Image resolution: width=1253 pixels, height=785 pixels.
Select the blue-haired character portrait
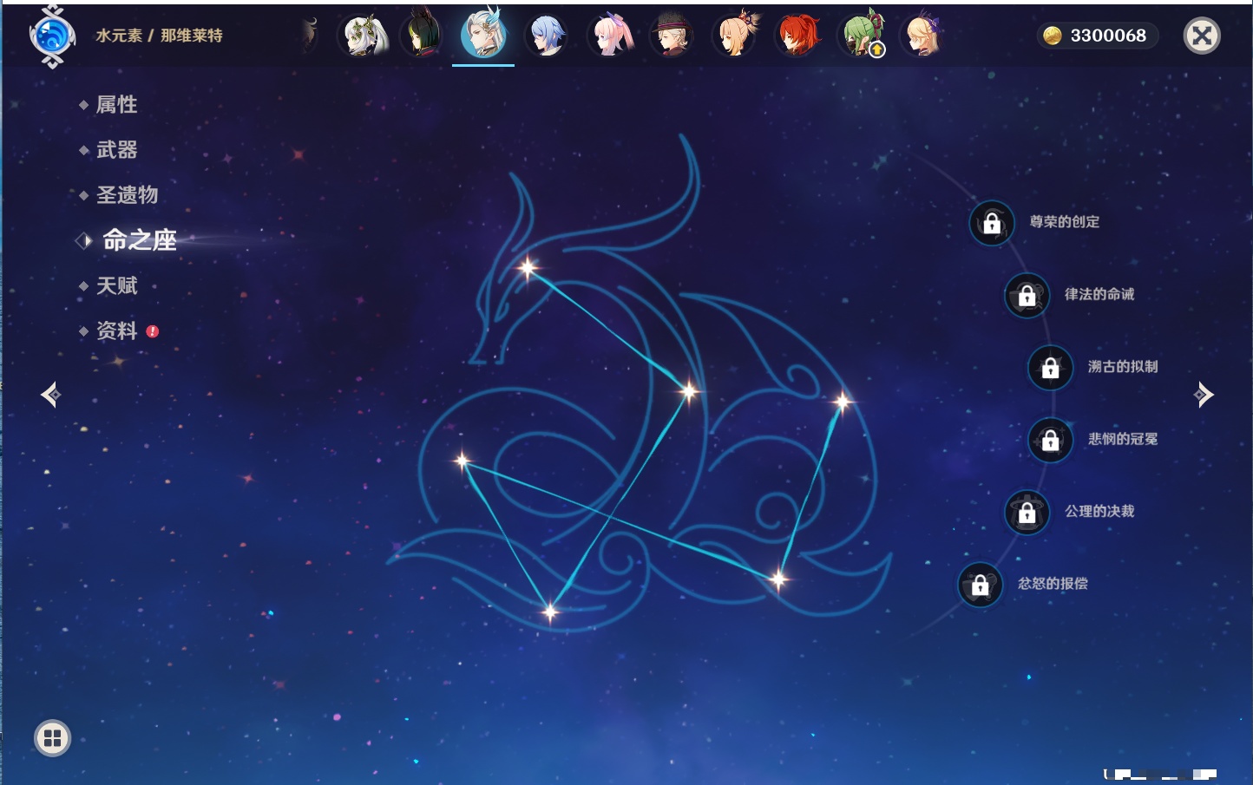pyautogui.click(x=547, y=36)
